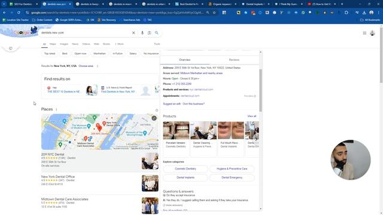Go back with browser back arrow
Viewport: 383px width, 215px height.
[x=4, y=13]
